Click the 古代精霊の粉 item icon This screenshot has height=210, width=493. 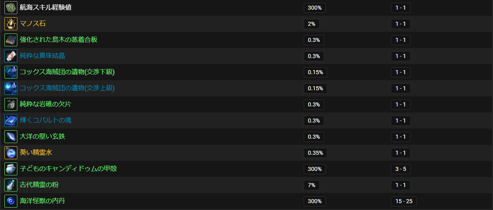tap(11, 185)
